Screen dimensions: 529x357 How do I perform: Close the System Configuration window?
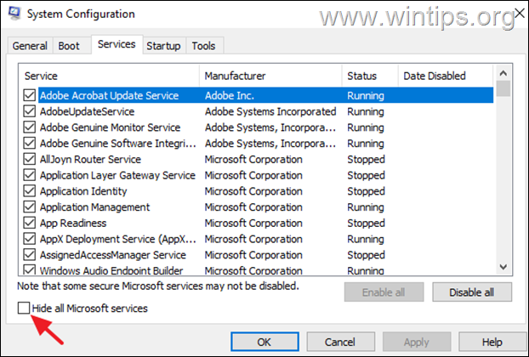point(520,13)
